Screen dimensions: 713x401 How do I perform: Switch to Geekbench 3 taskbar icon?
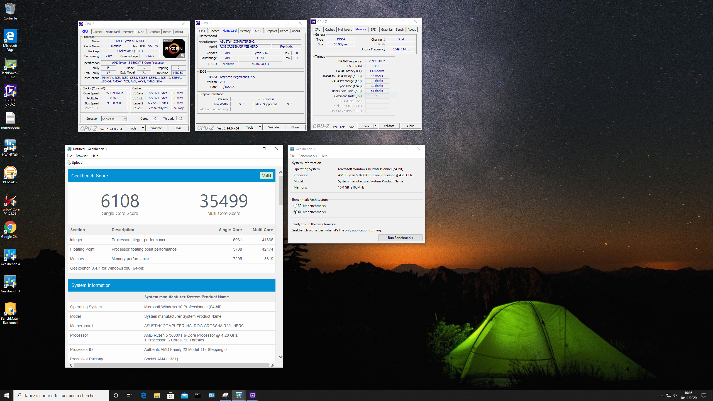point(239,395)
